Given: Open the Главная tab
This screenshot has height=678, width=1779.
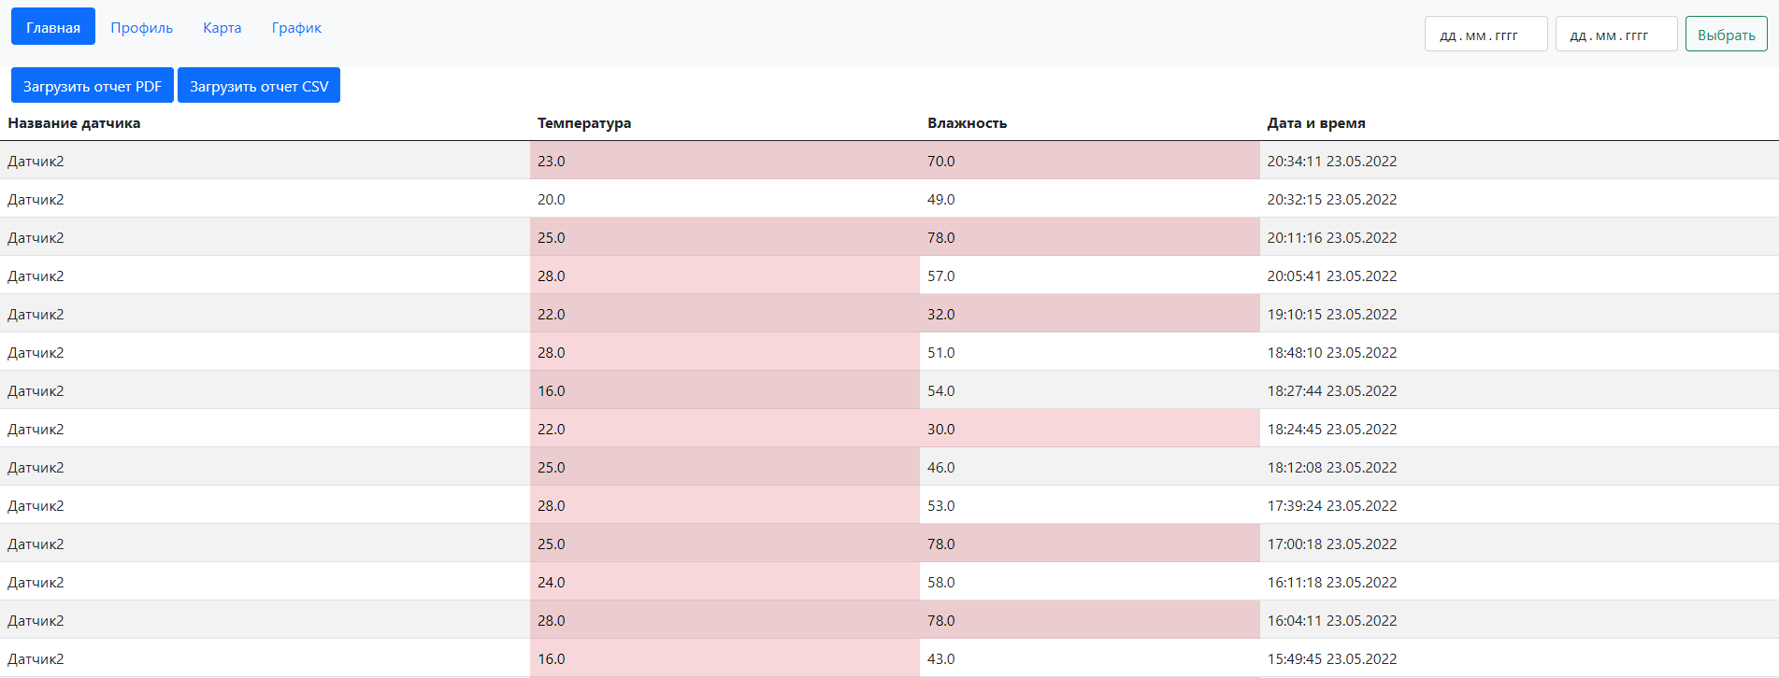Looking at the screenshot, I should [53, 27].
